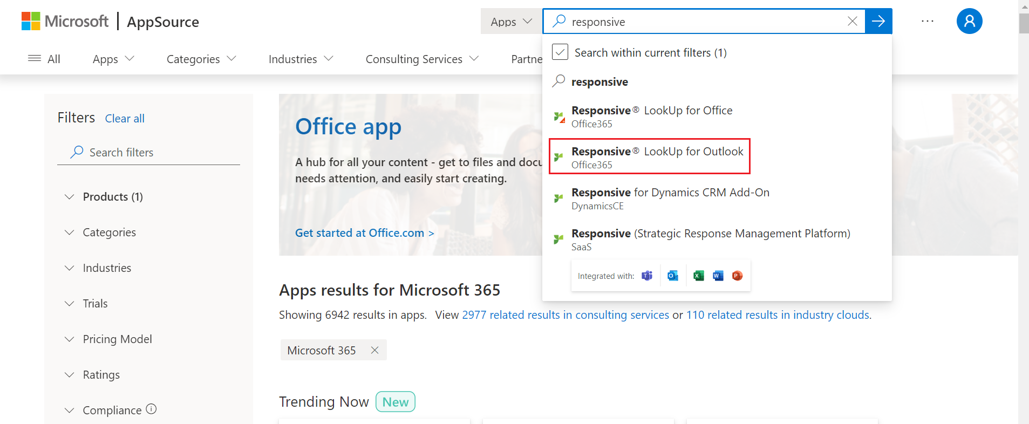Toggle Search within current filters checkbox
This screenshot has height=424, width=1029.
click(560, 52)
